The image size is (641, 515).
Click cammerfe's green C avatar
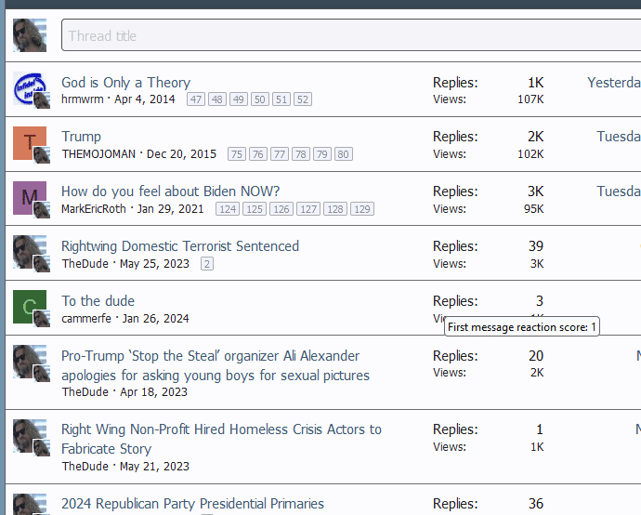pyautogui.click(x=29, y=307)
